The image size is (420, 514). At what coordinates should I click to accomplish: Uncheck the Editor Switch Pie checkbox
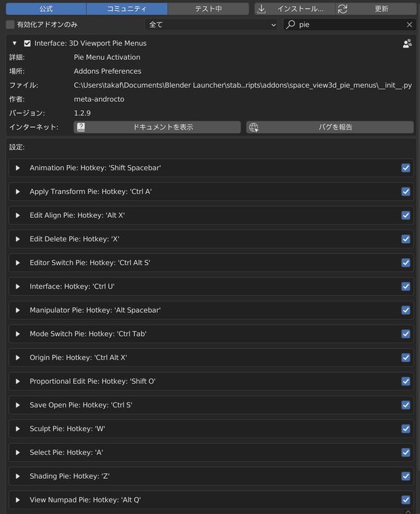[406, 263]
